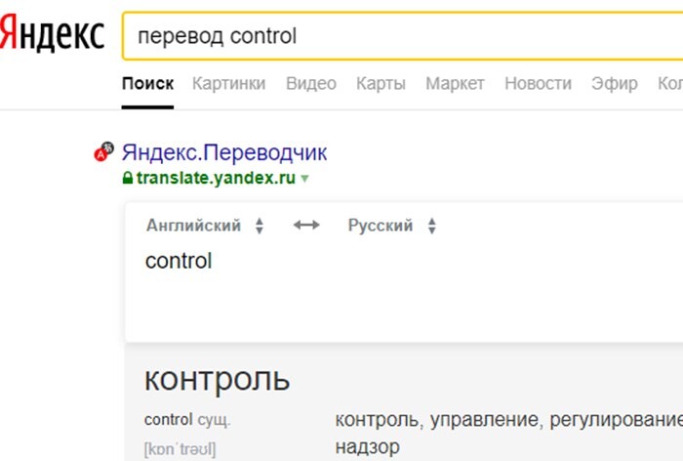
Task: Switch to the Видео tab
Action: (310, 83)
